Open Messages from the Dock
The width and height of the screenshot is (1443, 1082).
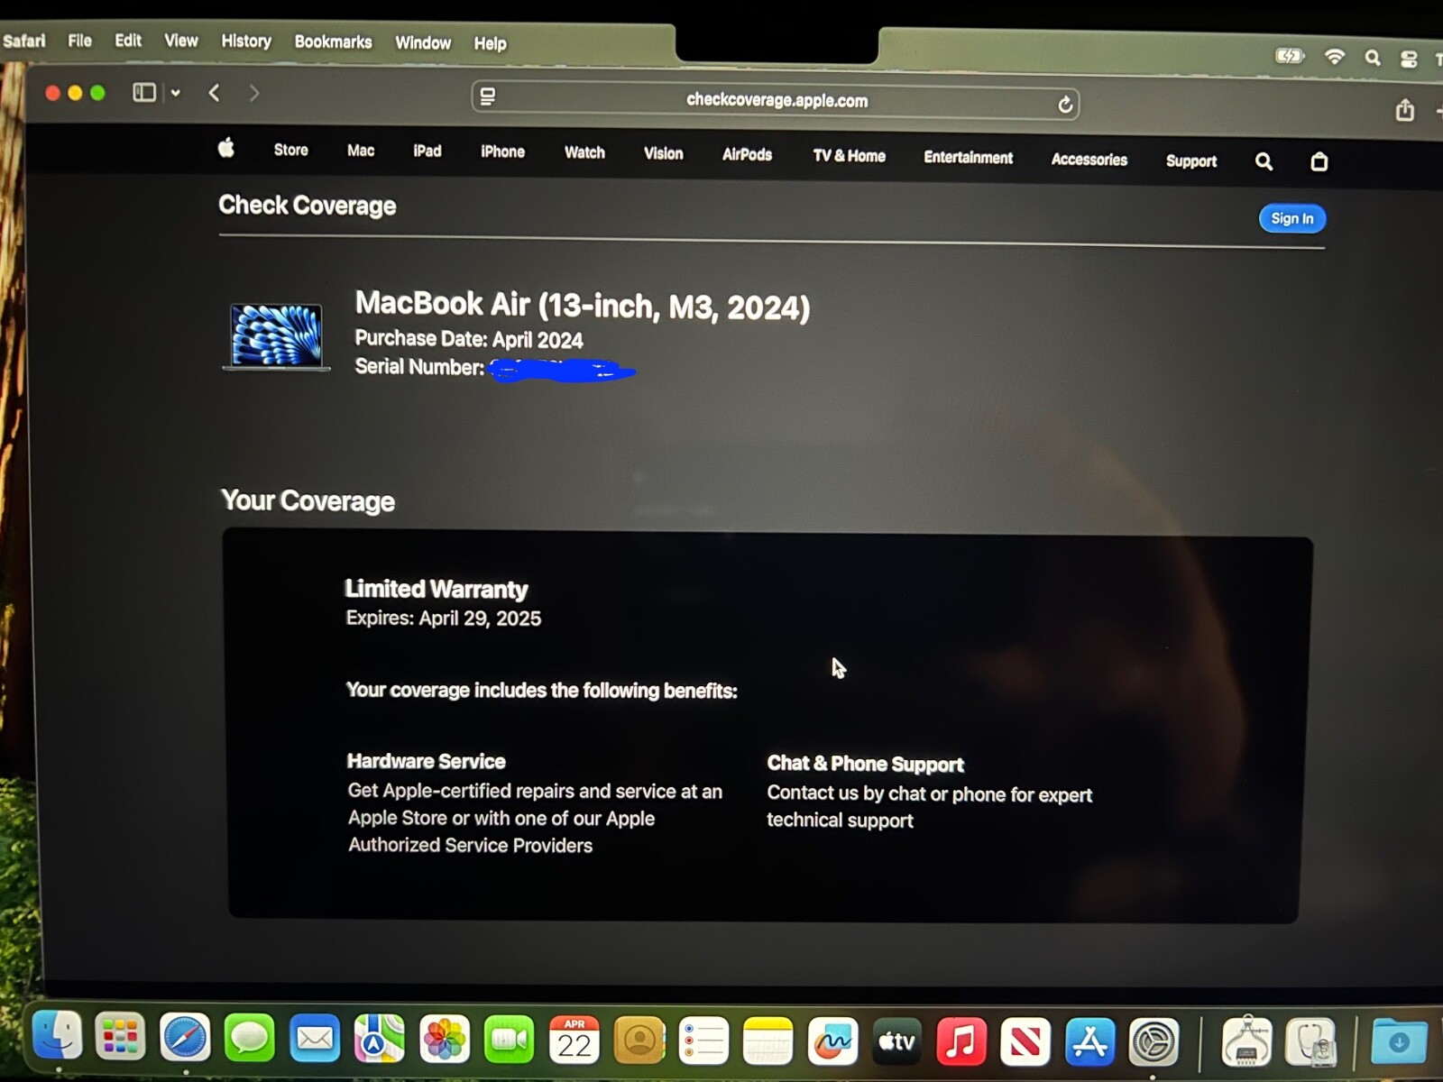pos(250,1038)
